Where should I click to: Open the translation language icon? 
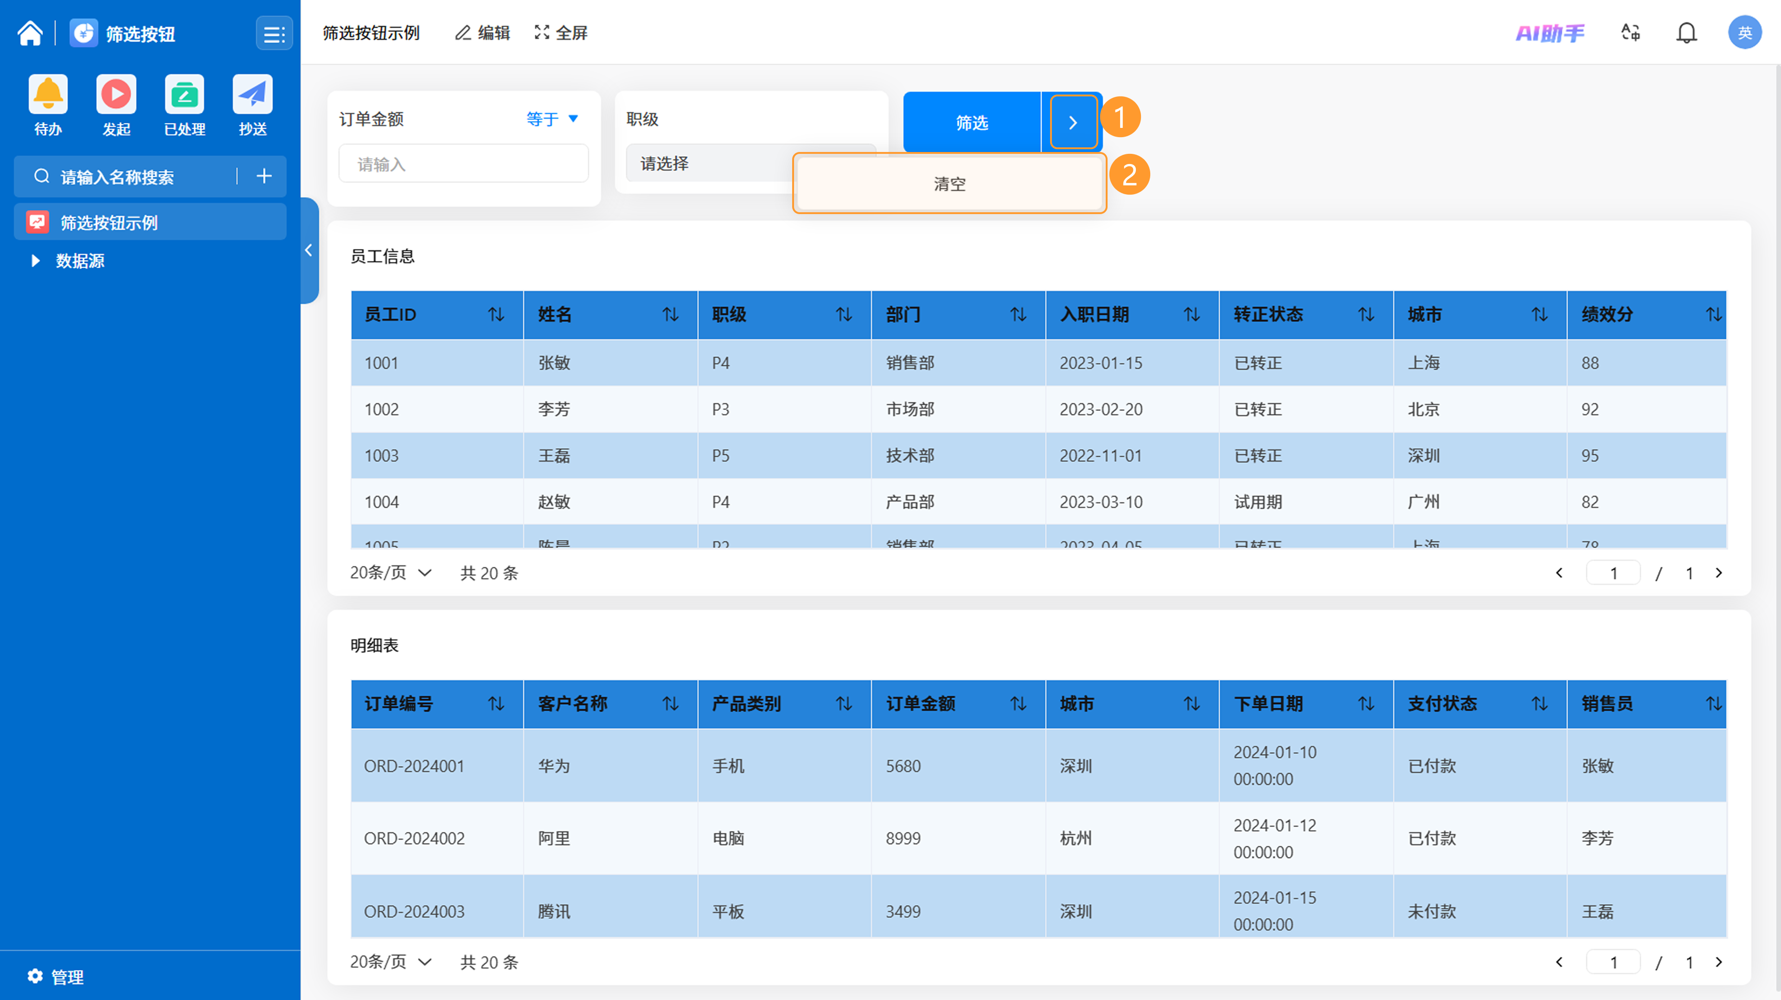1630,32
